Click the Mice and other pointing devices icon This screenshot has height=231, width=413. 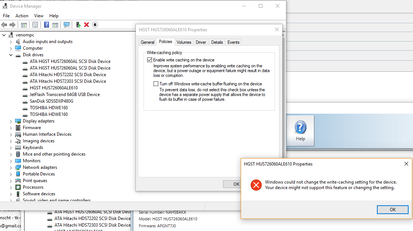click(x=18, y=154)
